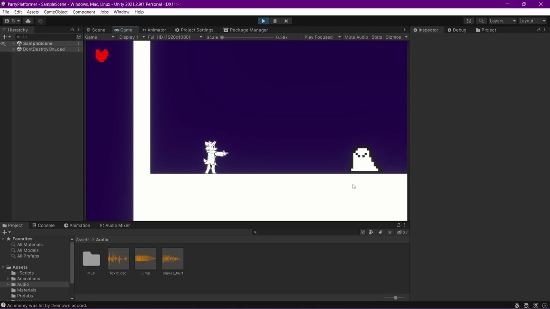The image size is (550, 309).
Task: Toggle the bottom Project panel lock icon
Action: [x=399, y=225]
